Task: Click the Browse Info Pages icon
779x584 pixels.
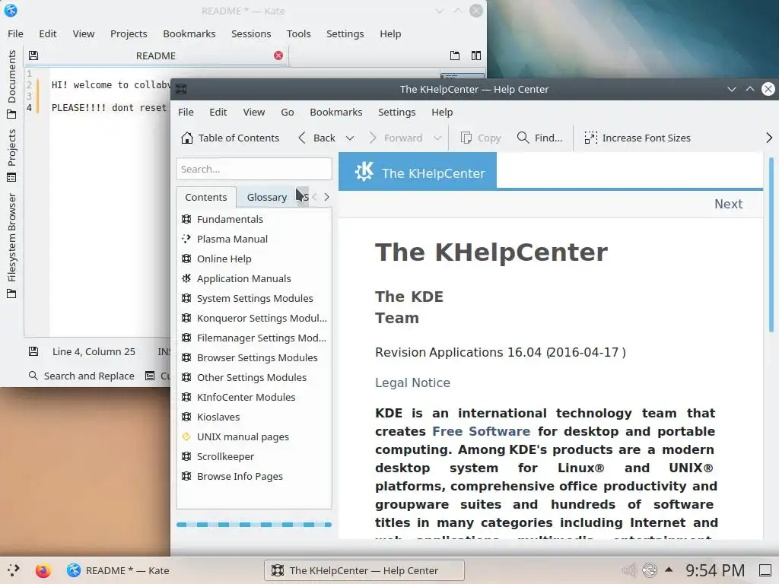Action: [186, 476]
